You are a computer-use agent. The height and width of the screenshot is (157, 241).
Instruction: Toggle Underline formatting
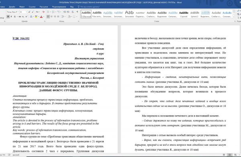(14, 16)
